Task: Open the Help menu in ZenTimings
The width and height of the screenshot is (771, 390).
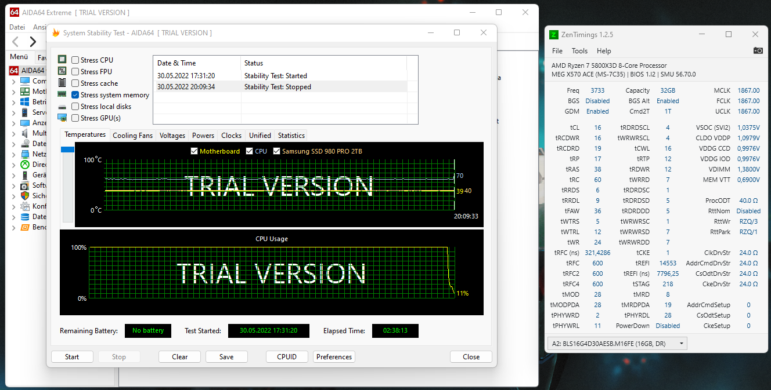Action: 604,51
